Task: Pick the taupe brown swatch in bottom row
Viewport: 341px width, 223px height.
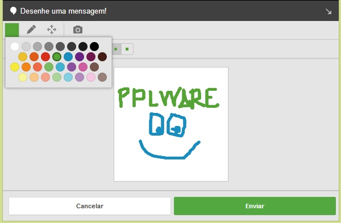Action: point(102,77)
